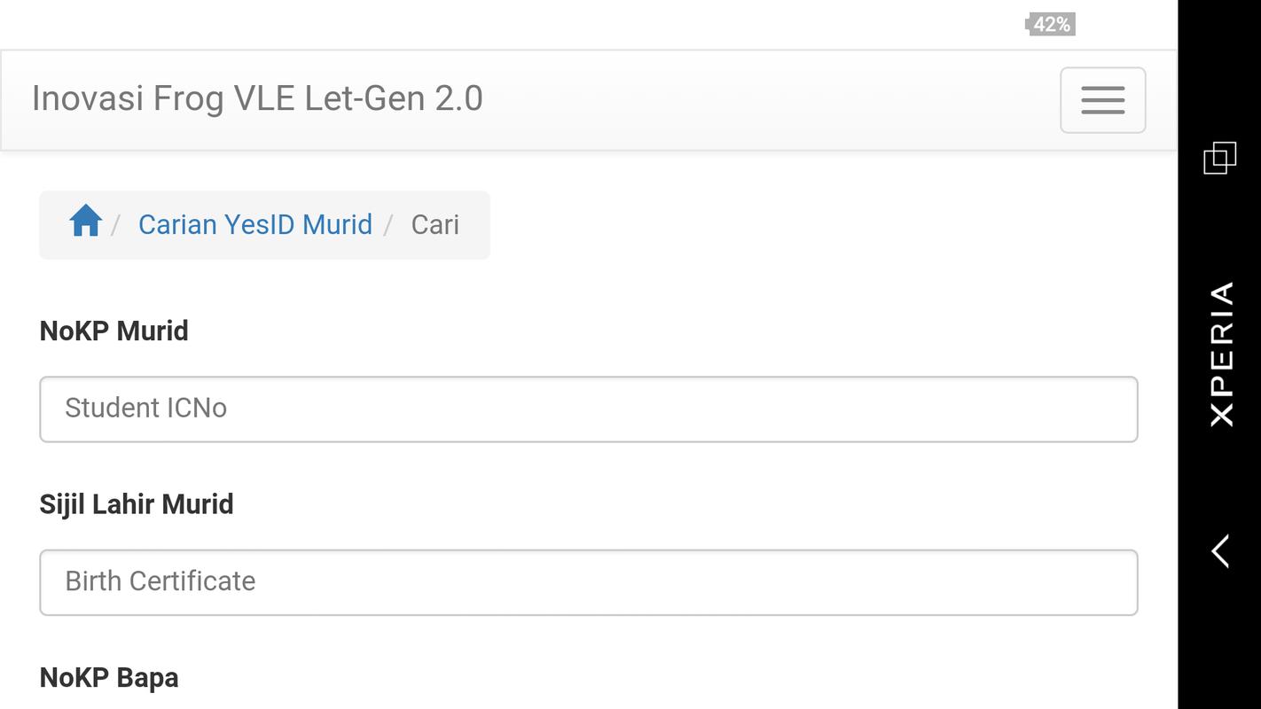Click the NoKP Murid label
Viewport: 1261px width, 709px height.
114,331
